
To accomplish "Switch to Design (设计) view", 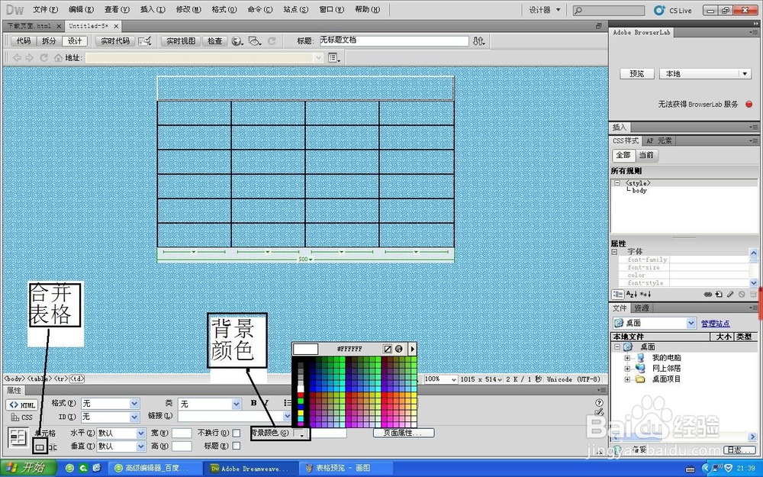I will point(75,41).
